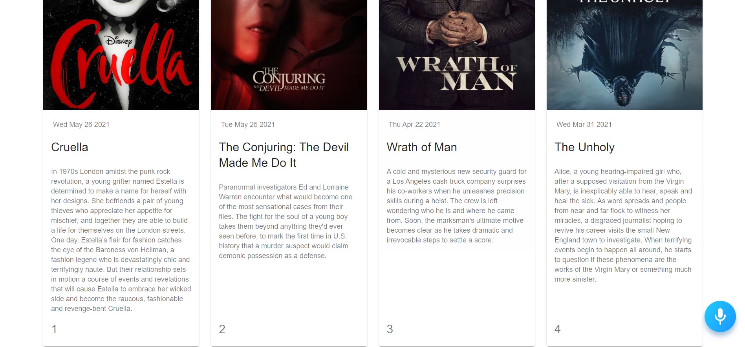745x347 pixels.
Task: Click card number 1 on Cruella
Action: [54, 329]
